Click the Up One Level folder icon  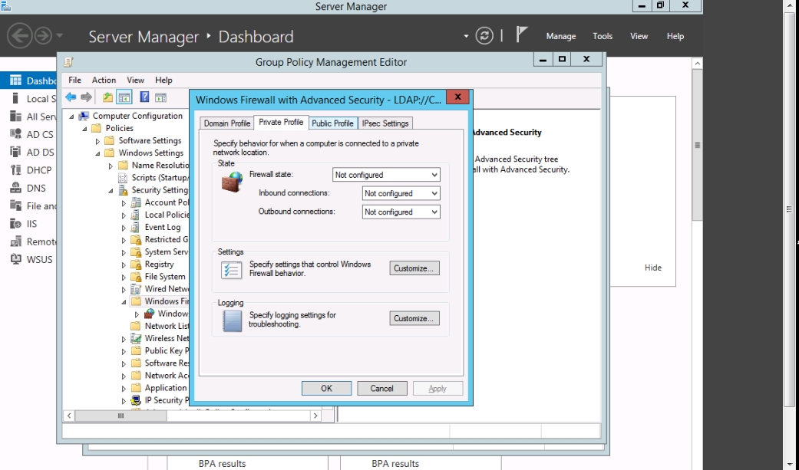coord(107,97)
